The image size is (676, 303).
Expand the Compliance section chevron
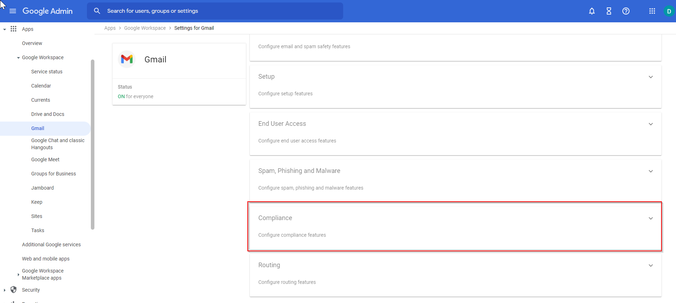click(650, 218)
